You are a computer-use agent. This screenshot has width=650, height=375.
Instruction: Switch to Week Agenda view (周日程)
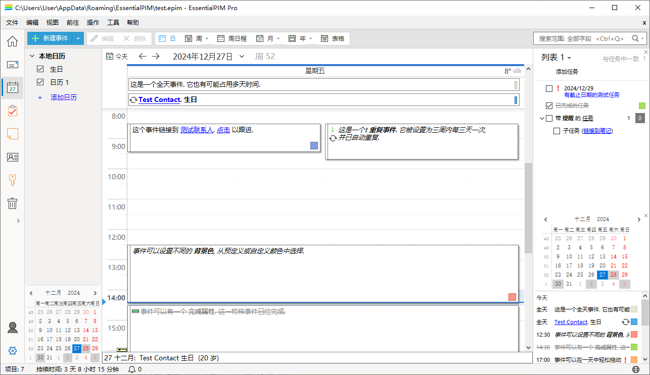(x=232, y=38)
